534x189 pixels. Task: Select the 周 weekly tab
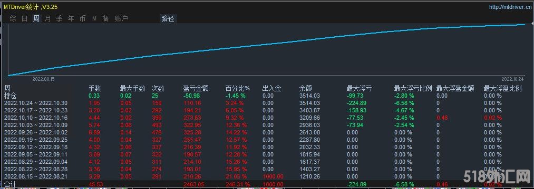click(36, 19)
